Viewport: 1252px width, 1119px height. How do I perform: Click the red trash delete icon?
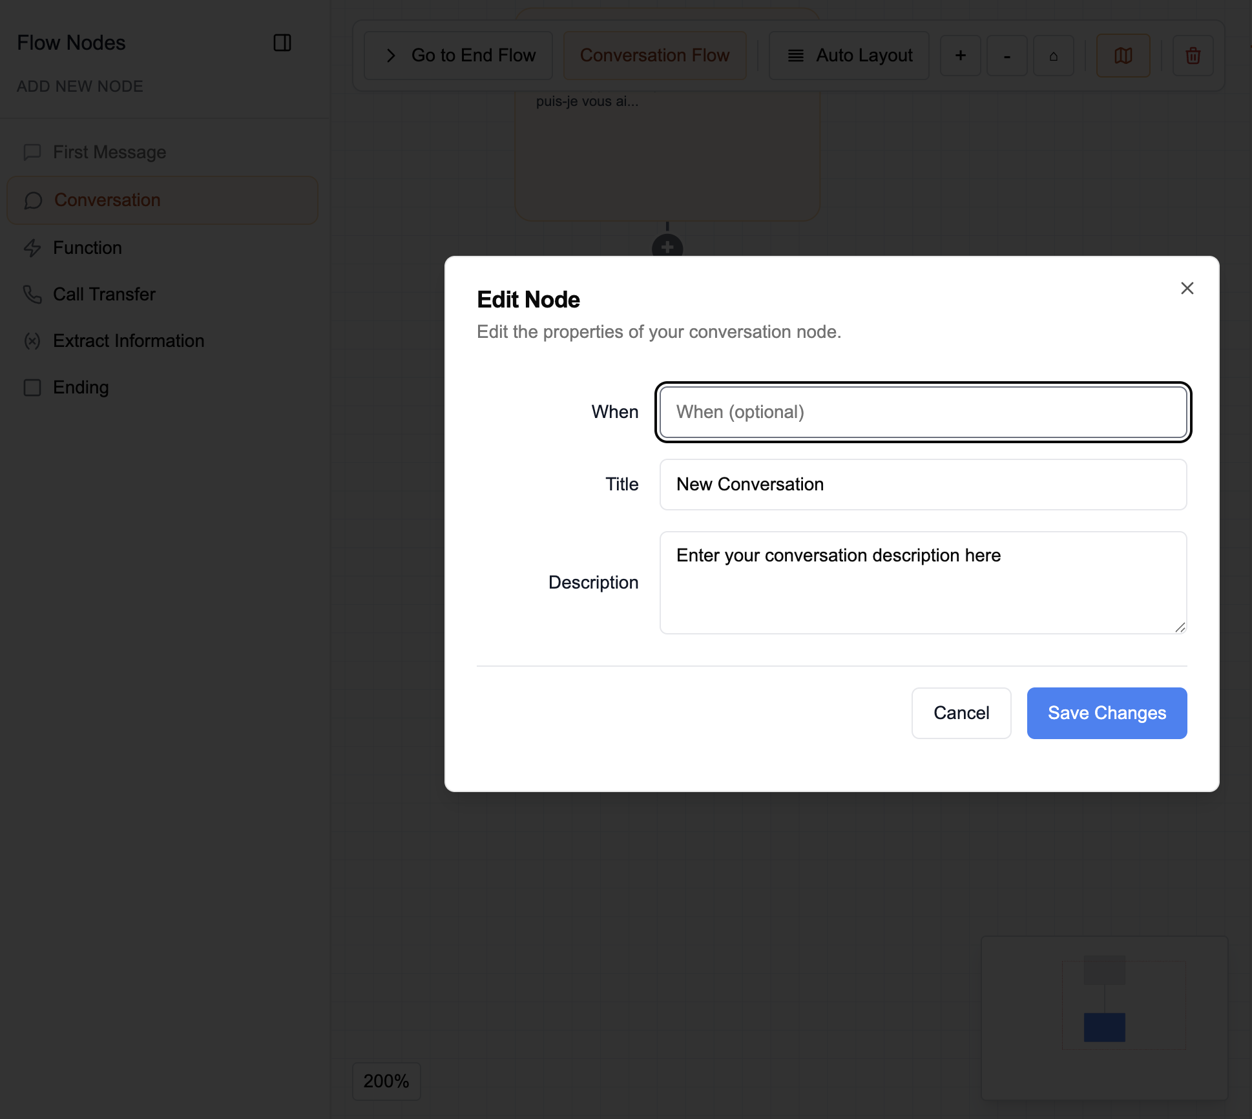[x=1193, y=56]
